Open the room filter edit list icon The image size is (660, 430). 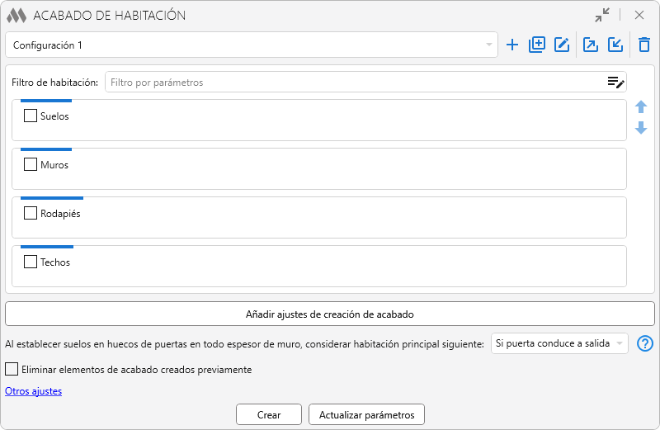click(615, 83)
